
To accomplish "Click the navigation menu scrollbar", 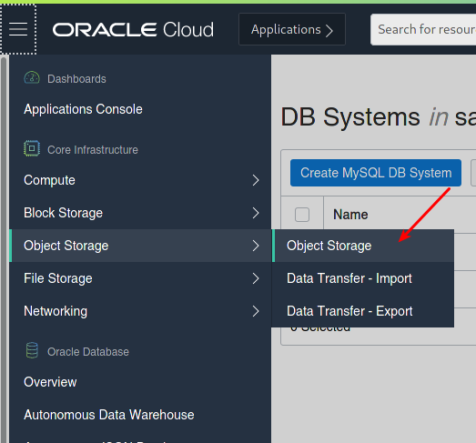I will (4, 249).
